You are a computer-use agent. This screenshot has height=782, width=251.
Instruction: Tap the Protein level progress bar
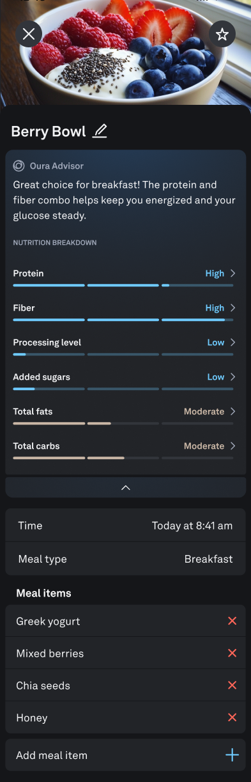(x=123, y=285)
